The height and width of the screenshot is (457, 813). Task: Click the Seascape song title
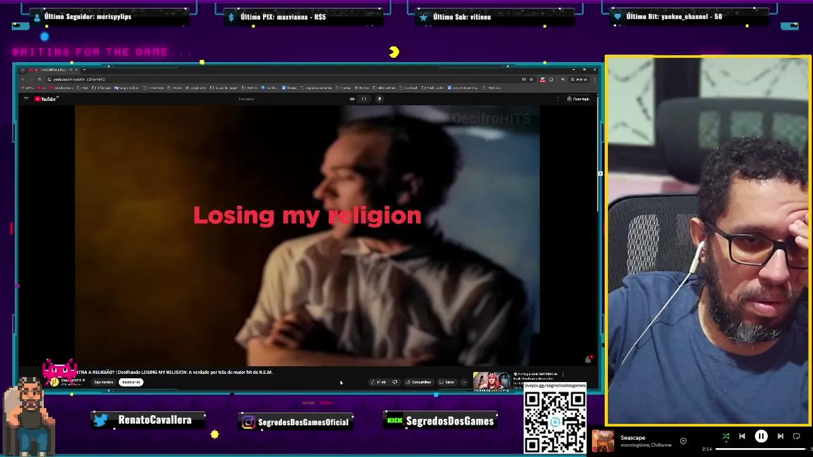pos(633,437)
